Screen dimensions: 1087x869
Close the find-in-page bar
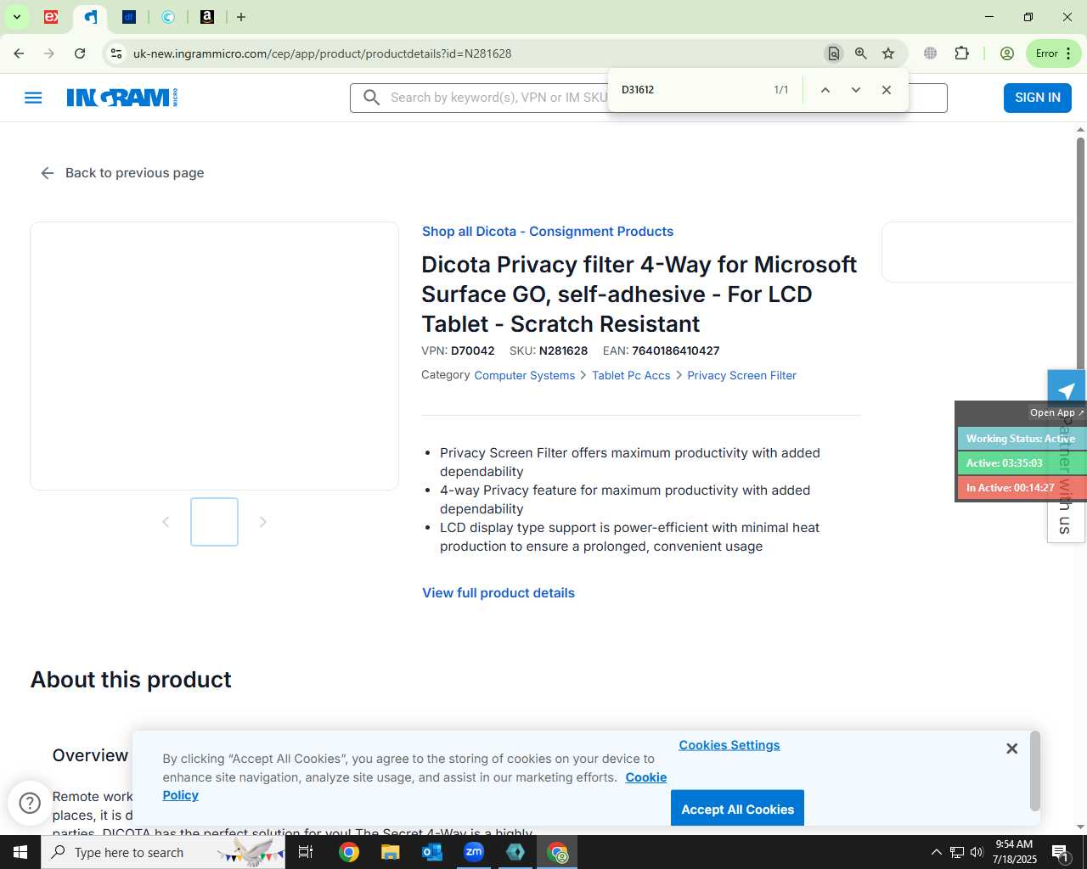coord(886,90)
